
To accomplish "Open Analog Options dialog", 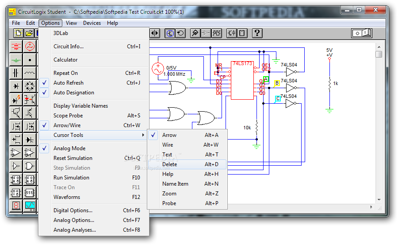I will click(x=94, y=220).
